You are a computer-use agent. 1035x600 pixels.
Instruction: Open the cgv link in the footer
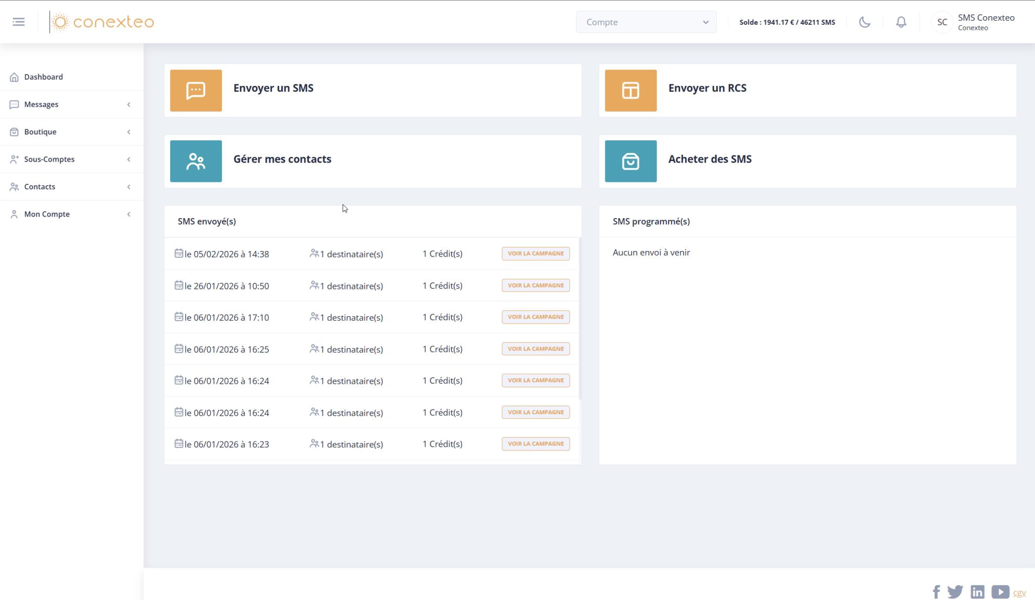click(1020, 593)
